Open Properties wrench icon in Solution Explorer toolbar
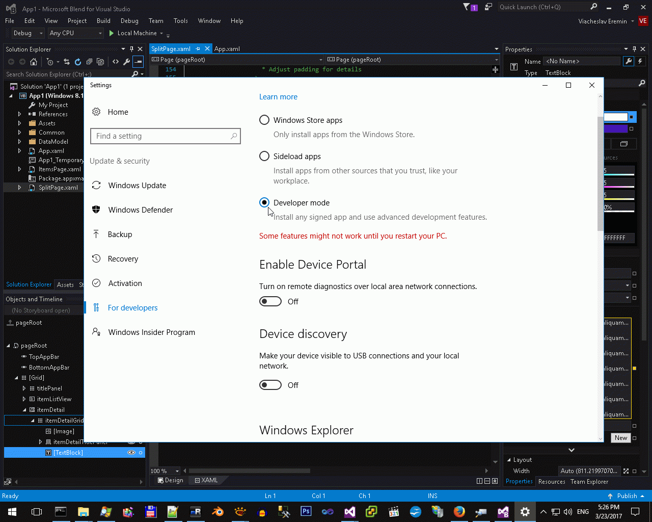 [x=126, y=62]
